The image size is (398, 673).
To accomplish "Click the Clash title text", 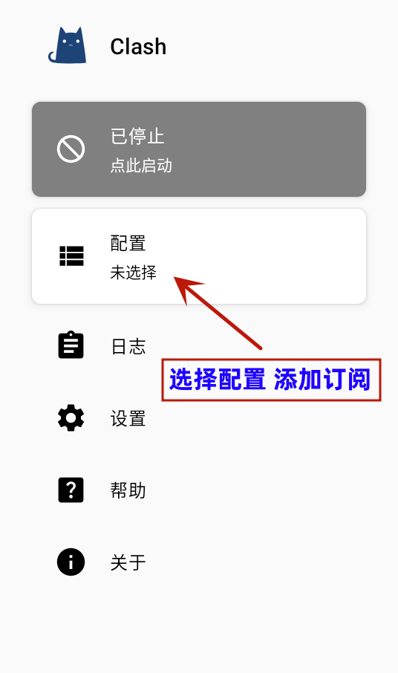I will tap(138, 46).
